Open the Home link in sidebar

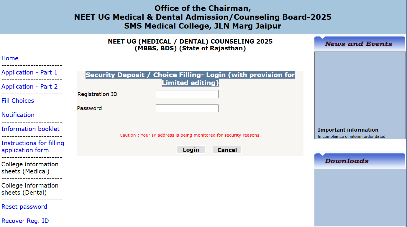click(x=10, y=58)
